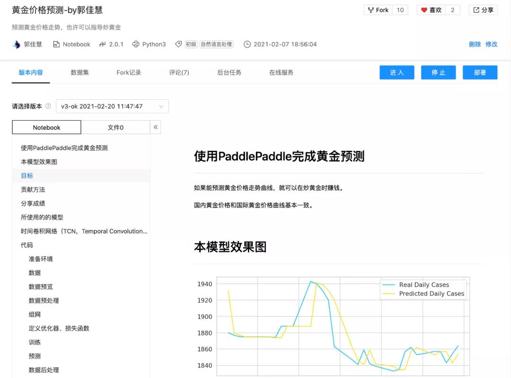The width and height of the screenshot is (511, 378).
Task: Click the 自然语言处理 tag
Action: pos(216,44)
